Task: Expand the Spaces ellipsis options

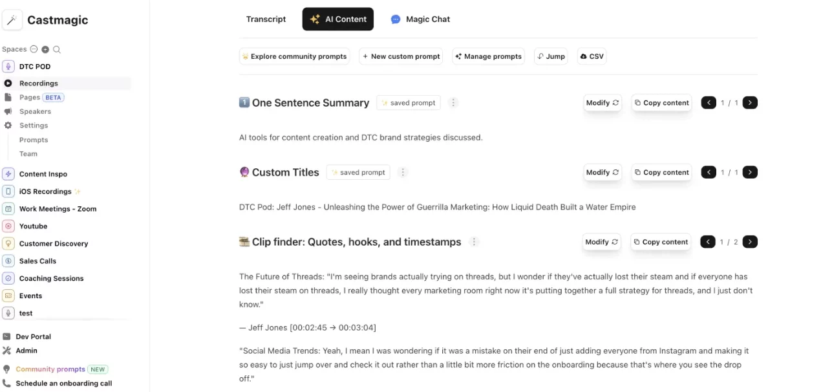Action: [x=34, y=49]
